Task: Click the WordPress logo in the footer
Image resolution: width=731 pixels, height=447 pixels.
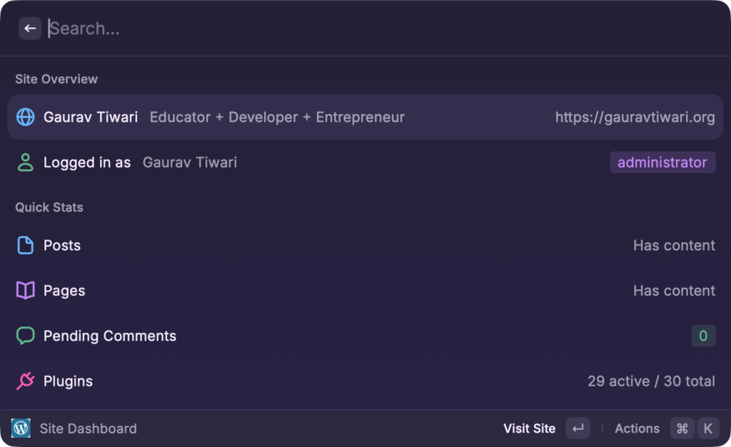Action: [x=20, y=428]
